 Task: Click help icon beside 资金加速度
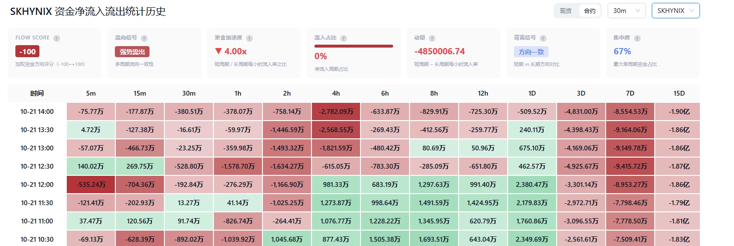[249, 38]
